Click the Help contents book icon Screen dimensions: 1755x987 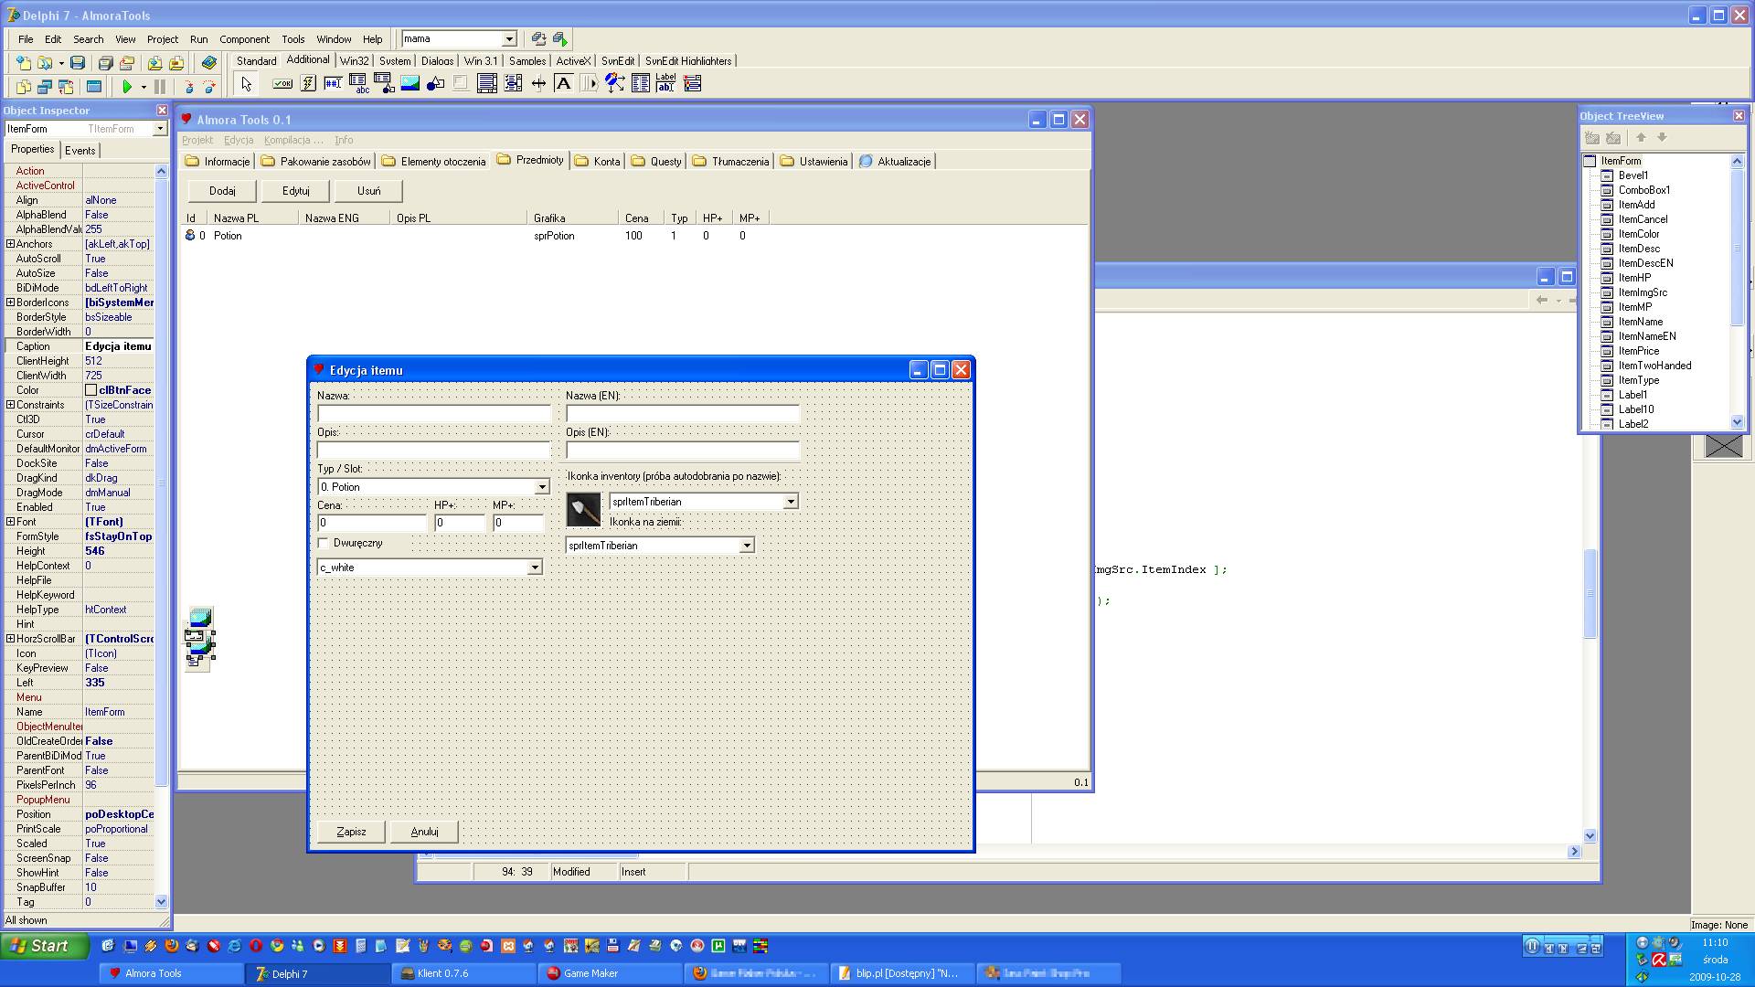pyautogui.click(x=209, y=63)
